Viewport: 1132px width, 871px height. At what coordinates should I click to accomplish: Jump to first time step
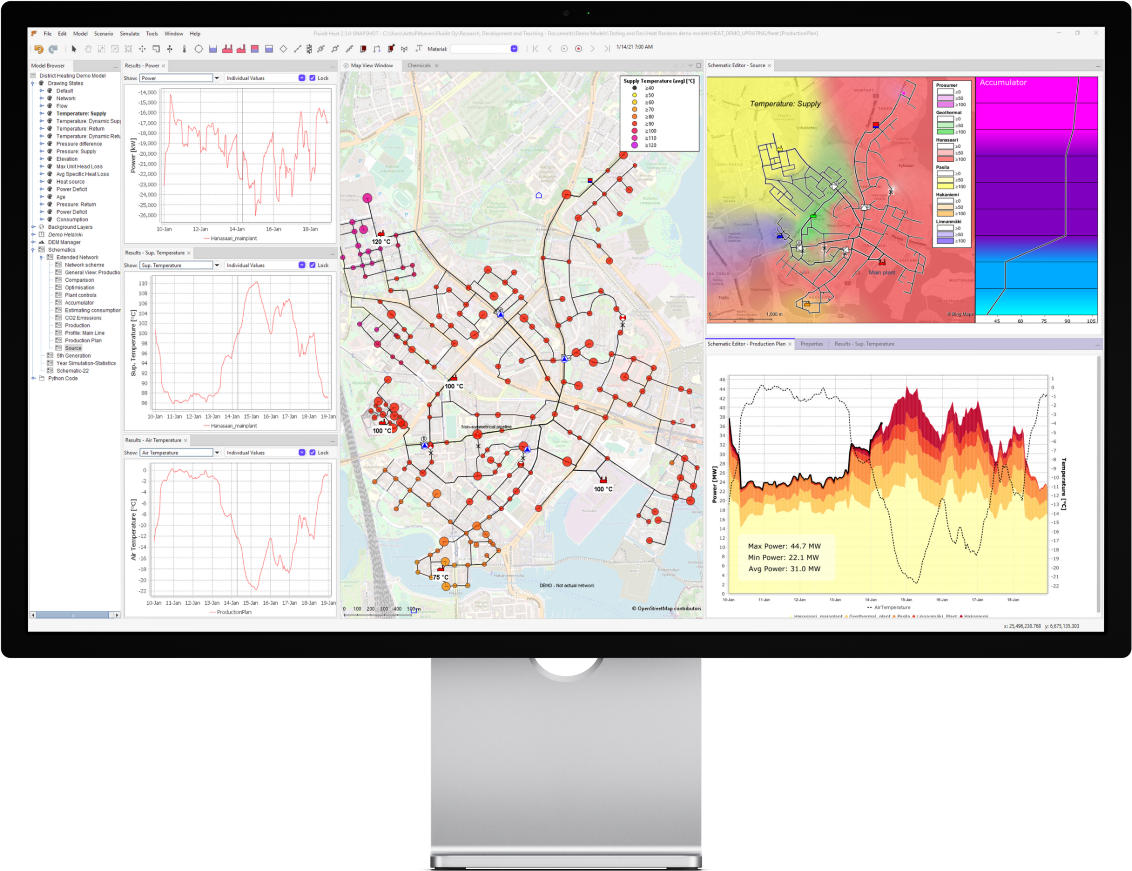tap(535, 49)
